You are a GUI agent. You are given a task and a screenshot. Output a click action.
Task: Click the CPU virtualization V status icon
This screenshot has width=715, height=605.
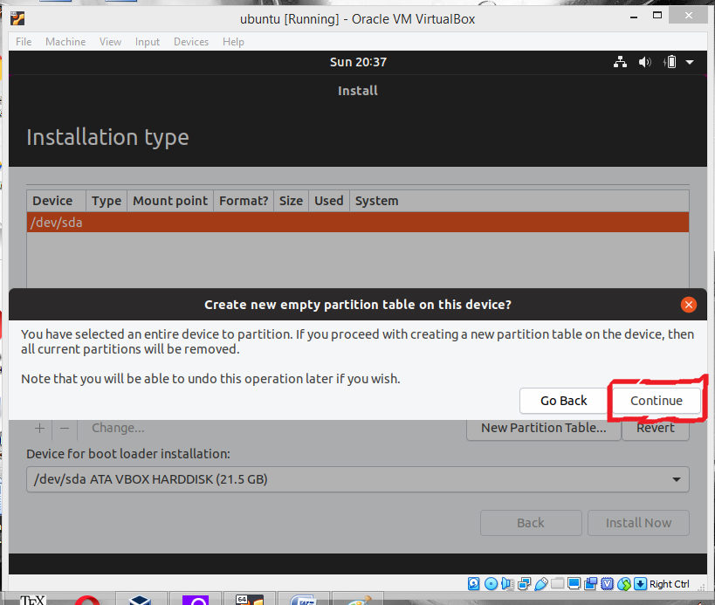607,583
